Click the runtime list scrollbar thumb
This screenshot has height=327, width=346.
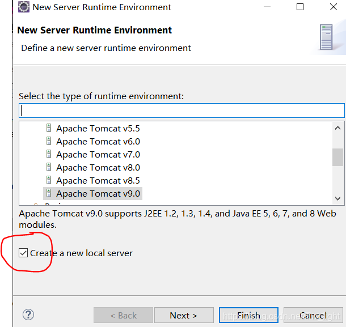pyautogui.click(x=337, y=157)
